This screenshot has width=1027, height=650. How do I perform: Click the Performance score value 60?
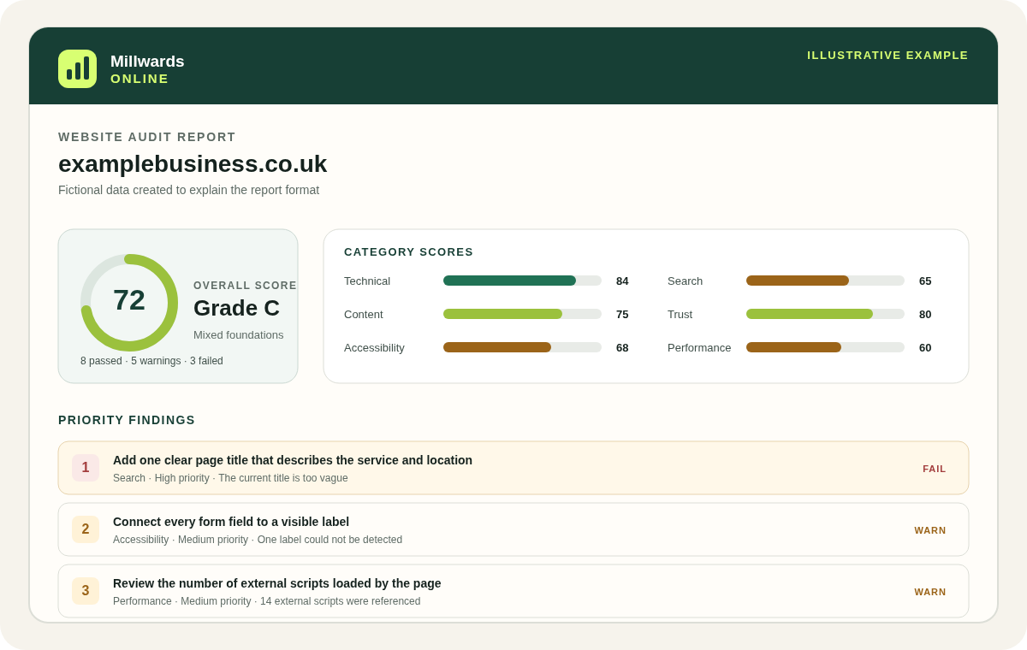coord(925,347)
